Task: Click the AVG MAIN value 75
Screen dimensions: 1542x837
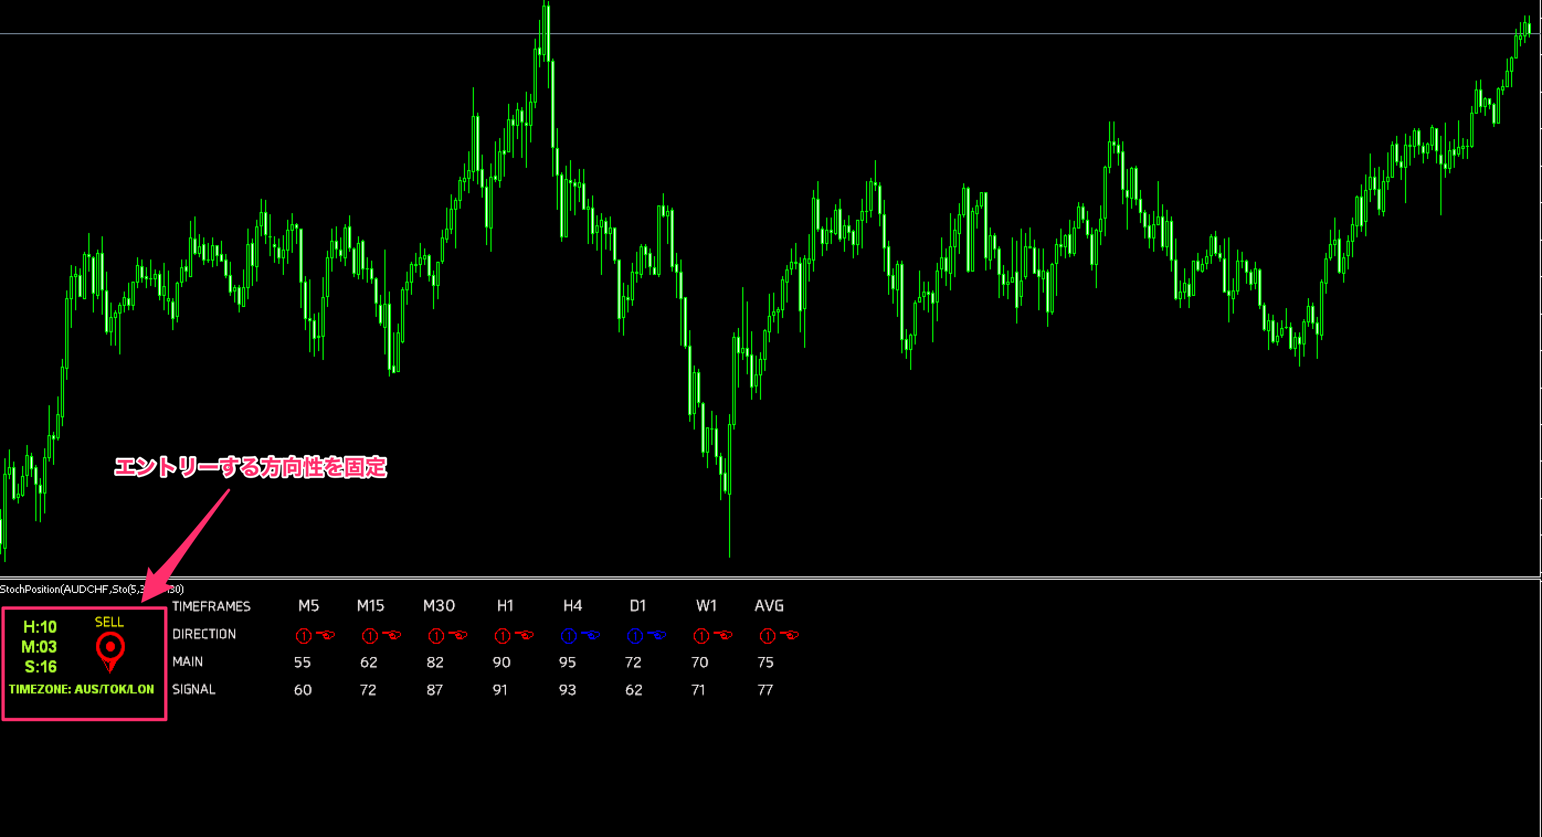Action: coord(765,663)
